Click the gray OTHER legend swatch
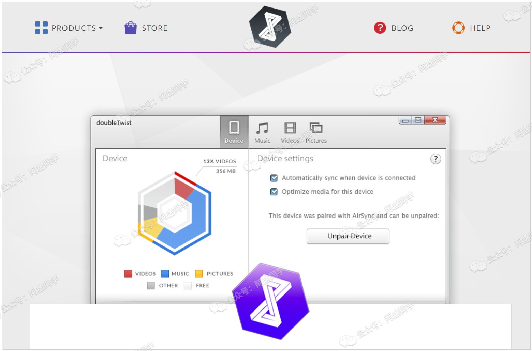 pos(151,285)
